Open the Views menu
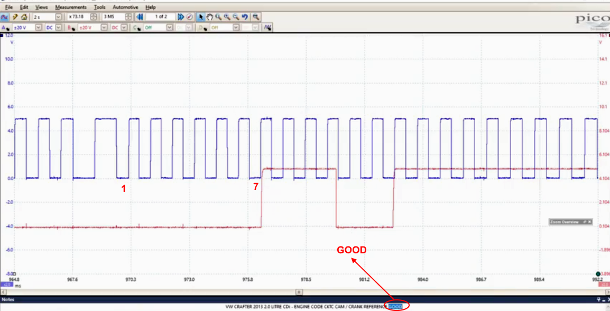The image size is (610, 311). (42, 7)
